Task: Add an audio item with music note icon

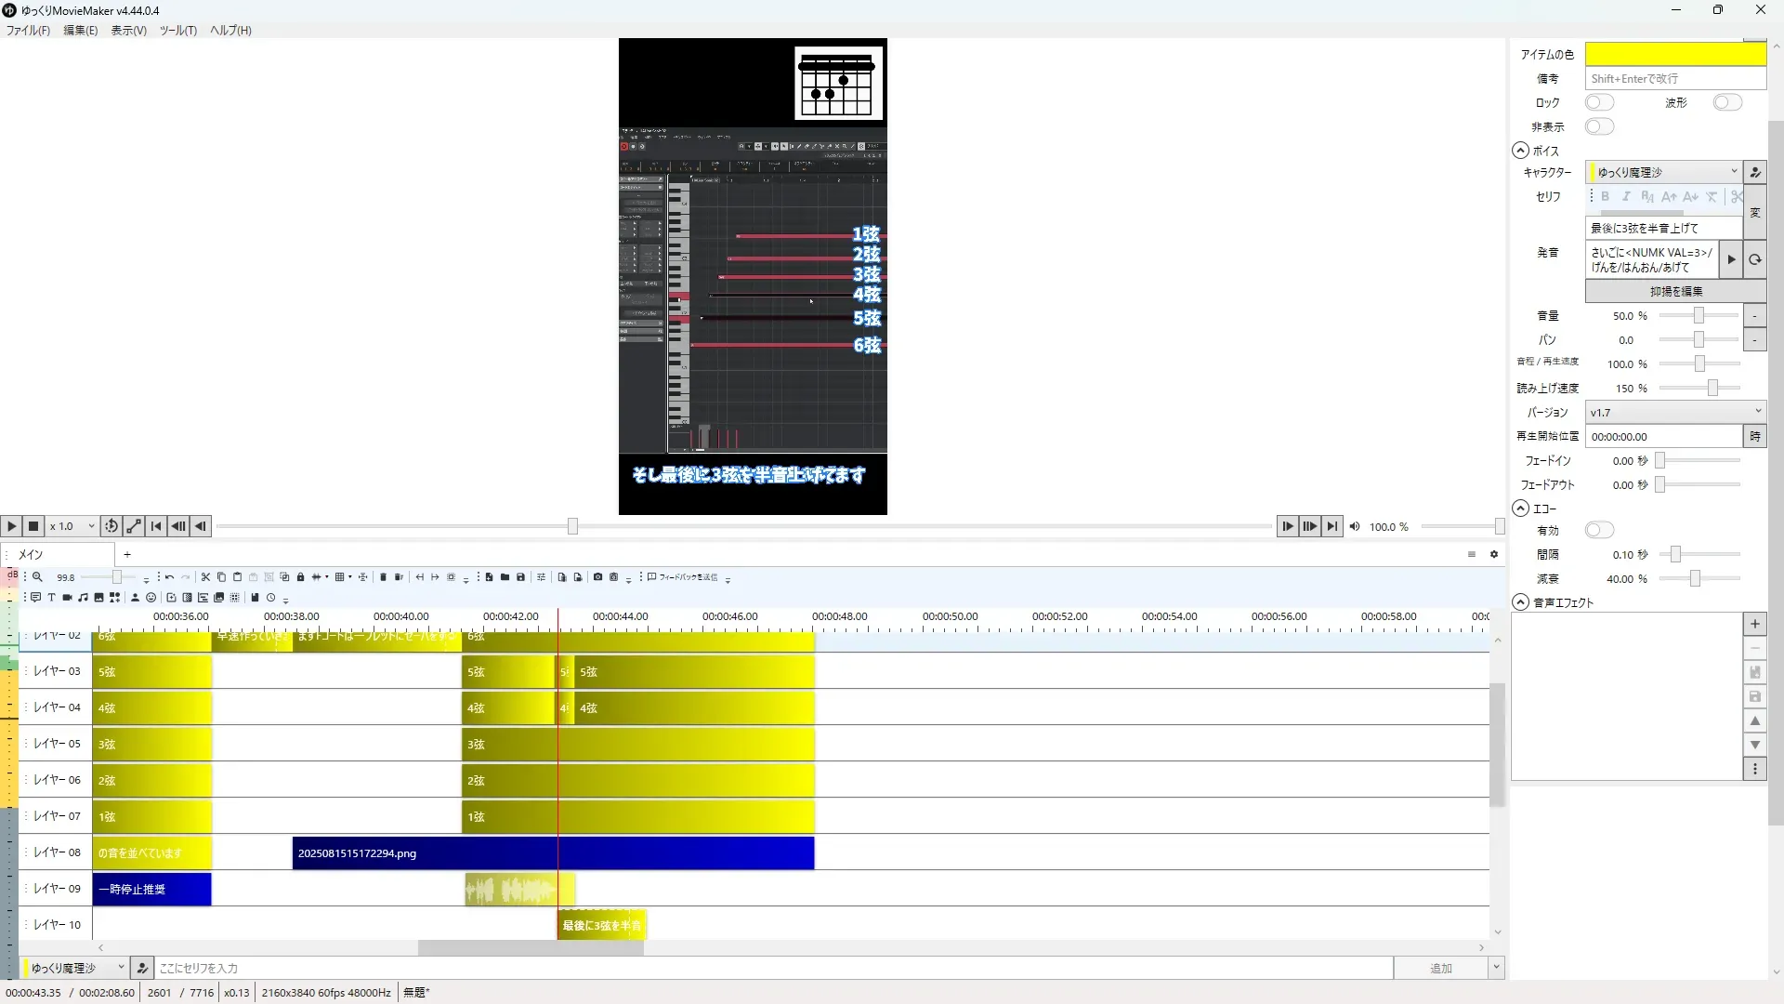Action: click(x=83, y=598)
